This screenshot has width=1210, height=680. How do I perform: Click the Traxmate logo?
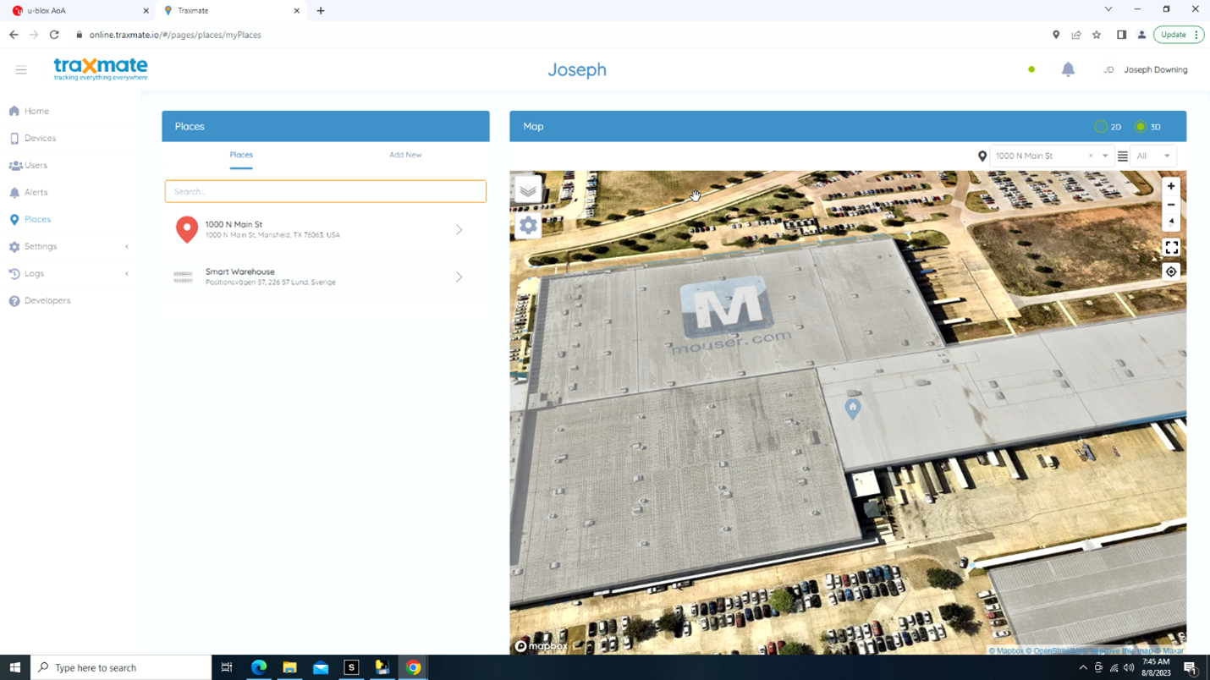point(101,69)
